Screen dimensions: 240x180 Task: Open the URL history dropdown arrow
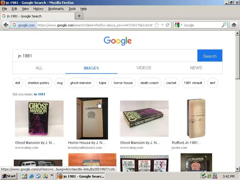[x=162, y=25]
